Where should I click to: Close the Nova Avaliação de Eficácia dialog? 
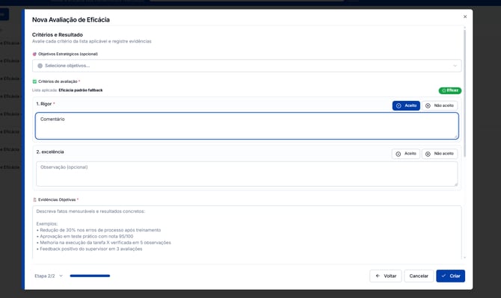tap(465, 16)
